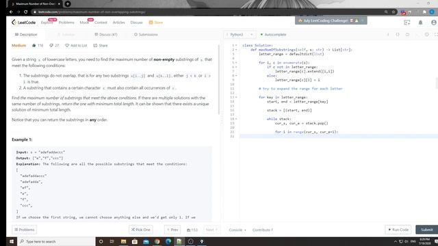Image resolution: width=438 pixels, height=246 pixels.
Task: Click empty code line 22 in editor
Action: pyautogui.click(x=339, y=136)
